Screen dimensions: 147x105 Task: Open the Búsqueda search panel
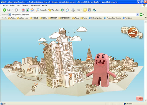coord(41,10)
